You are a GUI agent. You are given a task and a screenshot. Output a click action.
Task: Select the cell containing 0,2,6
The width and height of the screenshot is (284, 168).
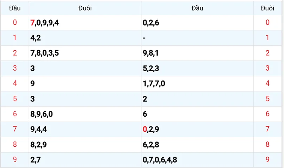click(197, 23)
